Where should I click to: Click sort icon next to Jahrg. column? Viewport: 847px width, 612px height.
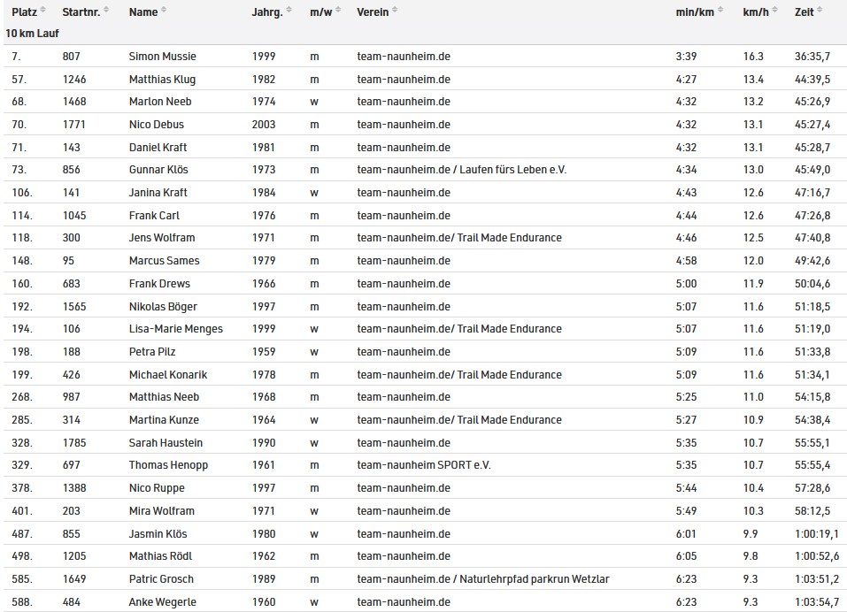click(x=291, y=11)
